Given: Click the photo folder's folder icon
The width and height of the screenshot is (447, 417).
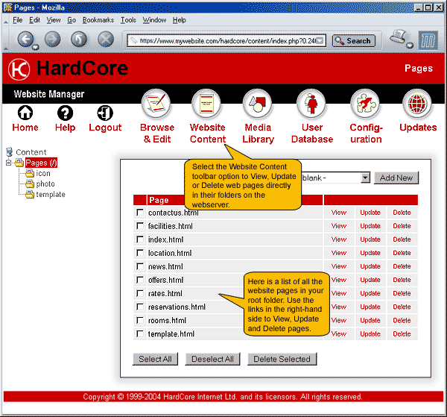Looking at the screenshot, I should pyautogui.click(x=30, y=184).
